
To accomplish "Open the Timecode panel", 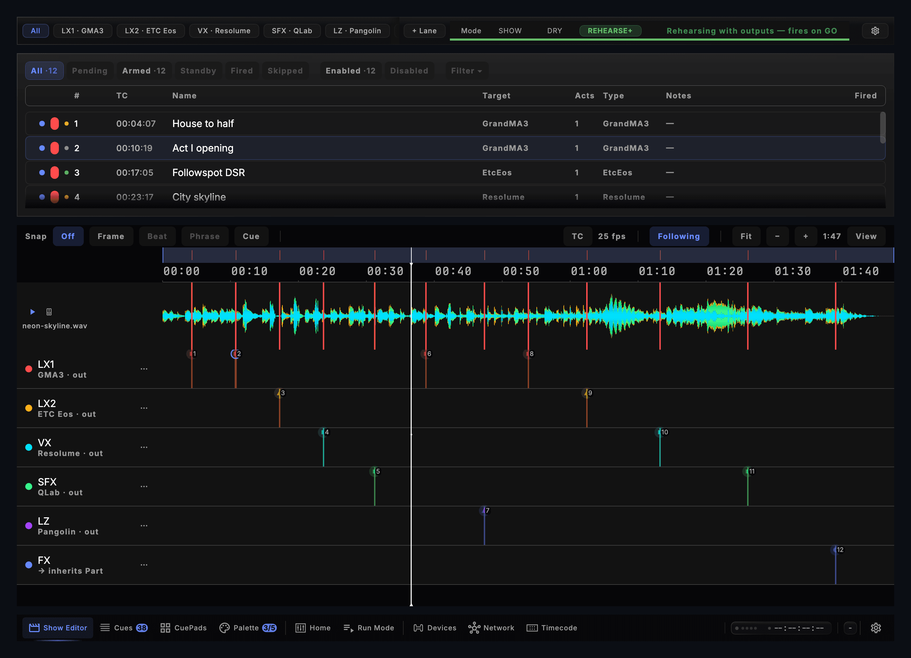I will tap(552, 628).
